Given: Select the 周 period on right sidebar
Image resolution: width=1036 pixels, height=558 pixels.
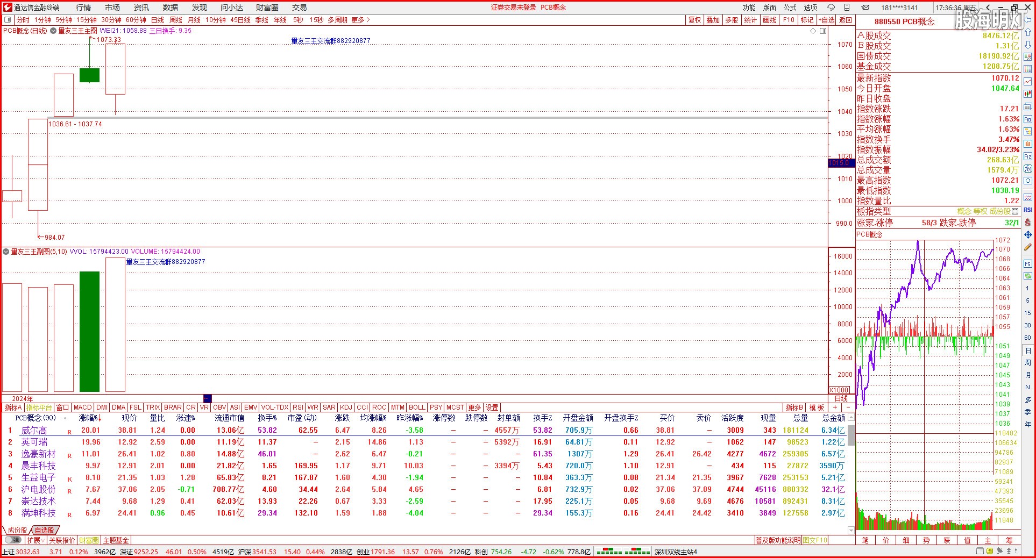Looking at the screenshot, I should [1028, 363].
